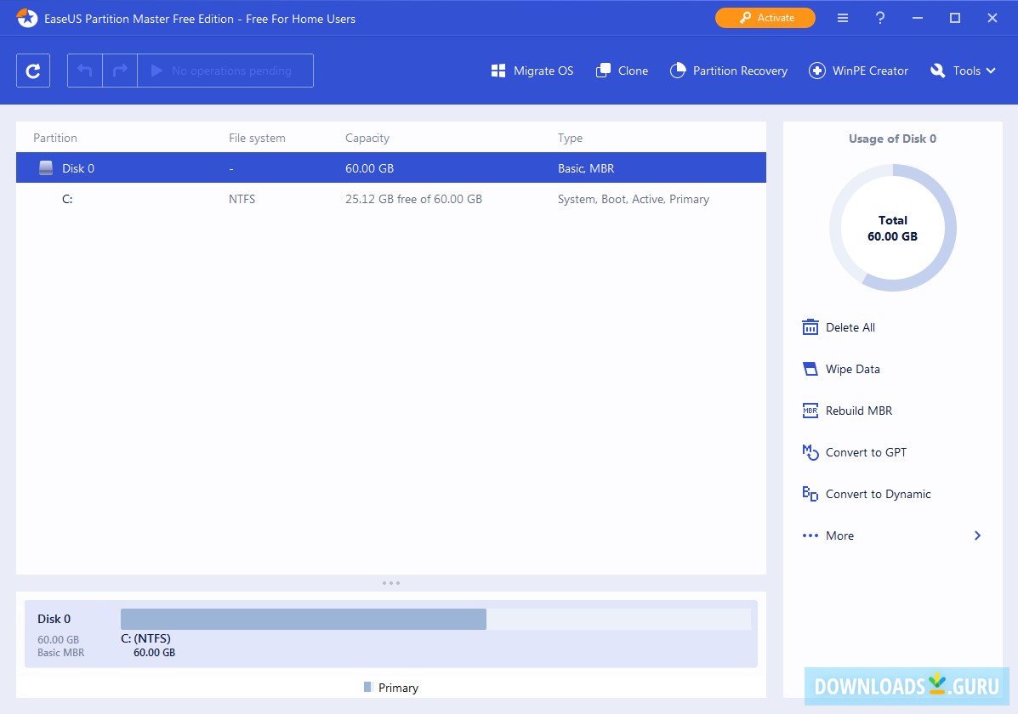Open the Migrate OS tool
This screenshot has width=1018, height=714.
(532, 71)
